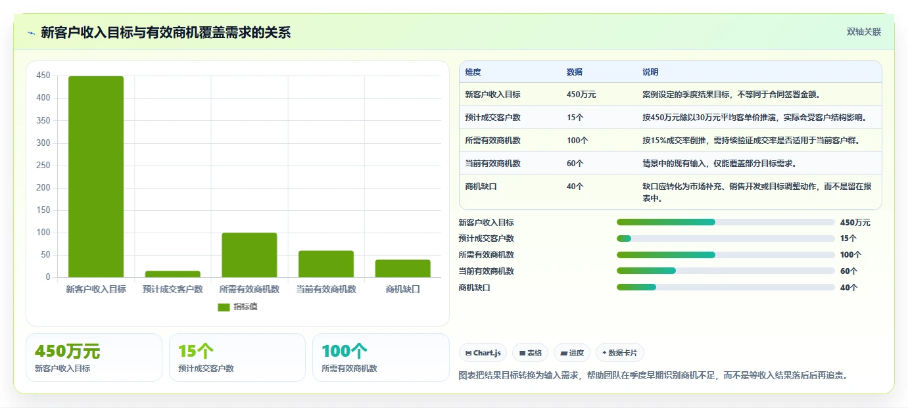Click the 新客户收入目标 x-axis label
Screen dimensions: 908x408
tap(96, 289)
